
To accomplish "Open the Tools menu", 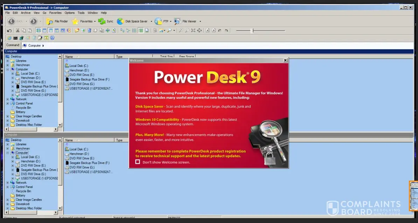I will click(81, 13).
